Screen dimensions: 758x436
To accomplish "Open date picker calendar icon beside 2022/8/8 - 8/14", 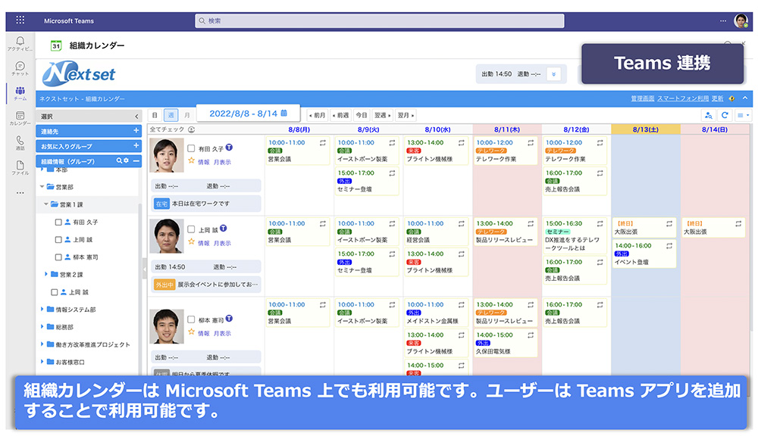I will [x=283, y=113].
